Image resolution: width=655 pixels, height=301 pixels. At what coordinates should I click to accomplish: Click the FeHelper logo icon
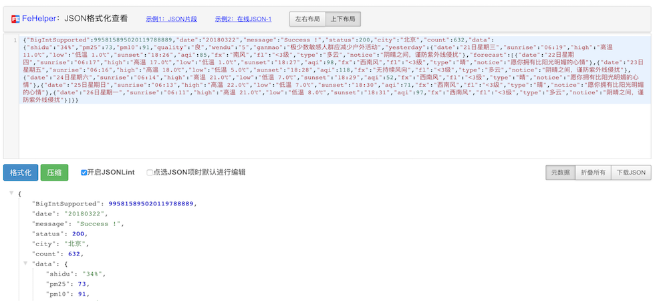[x=15, y=19]
